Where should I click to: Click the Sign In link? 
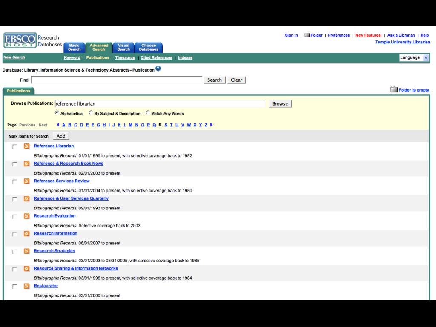click(291, 35)
